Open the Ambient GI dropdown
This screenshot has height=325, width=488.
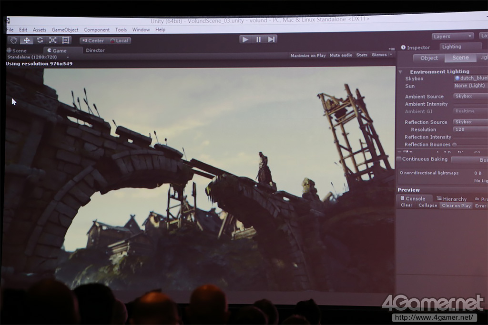(x=470, y=111)
